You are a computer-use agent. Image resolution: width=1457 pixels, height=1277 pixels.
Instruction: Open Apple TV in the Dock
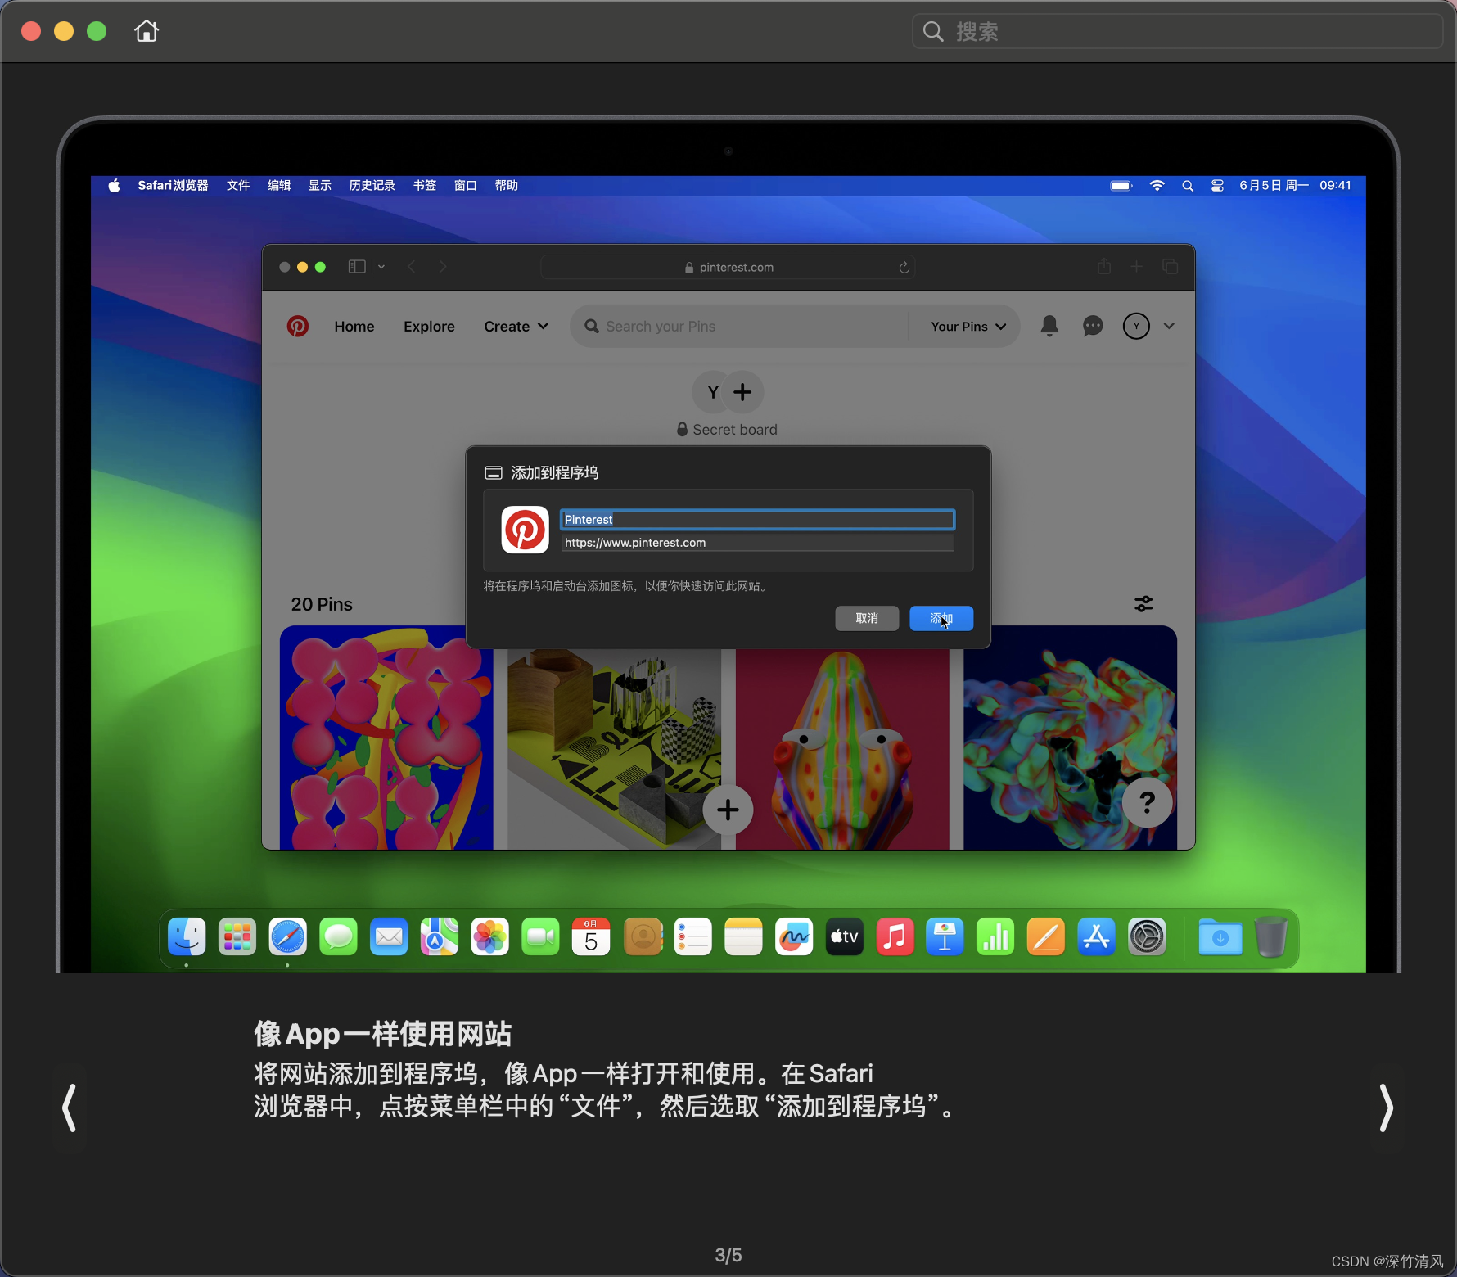coord(845,937)
